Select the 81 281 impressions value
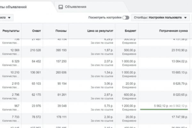The height and width of the screenshot is (128, 192). point(62,95)
